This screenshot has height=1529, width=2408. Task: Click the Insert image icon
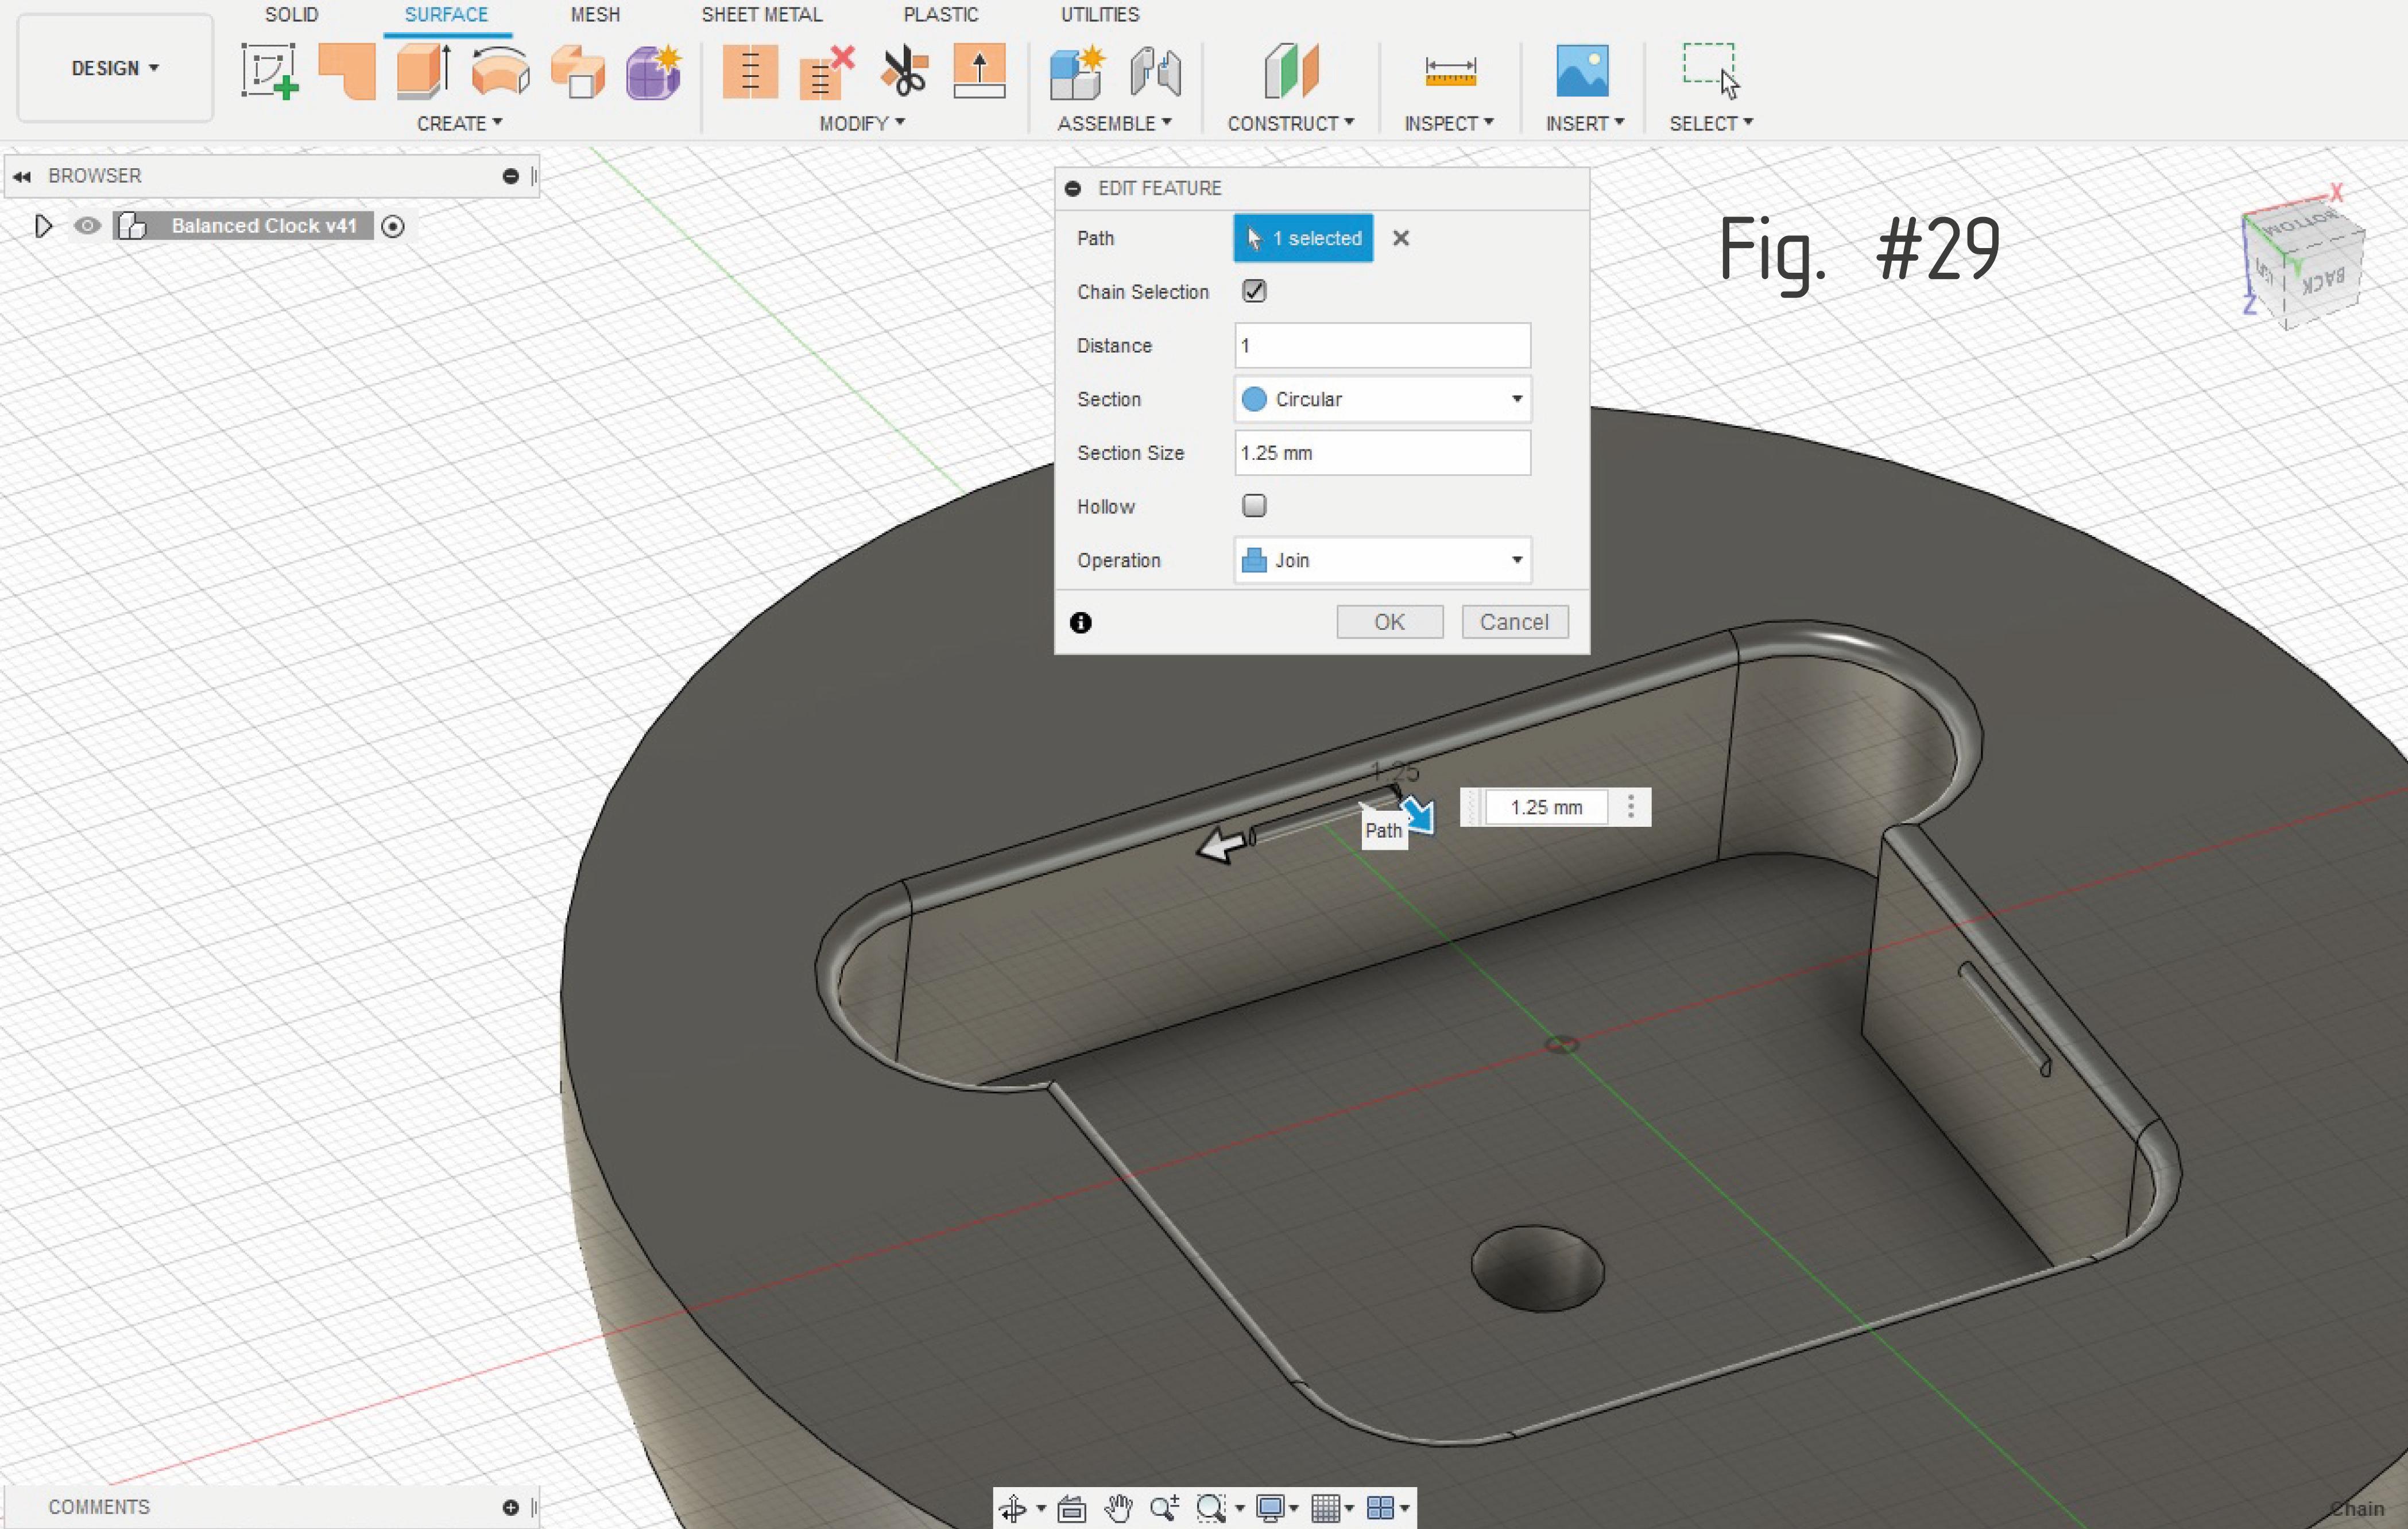click(x=1582, y=71)
